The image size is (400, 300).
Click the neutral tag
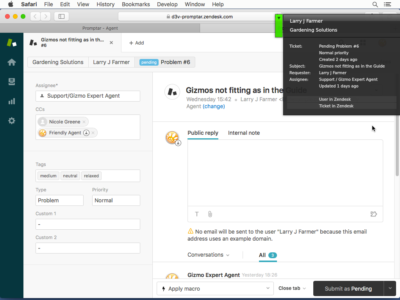click(x=70, y=176)
